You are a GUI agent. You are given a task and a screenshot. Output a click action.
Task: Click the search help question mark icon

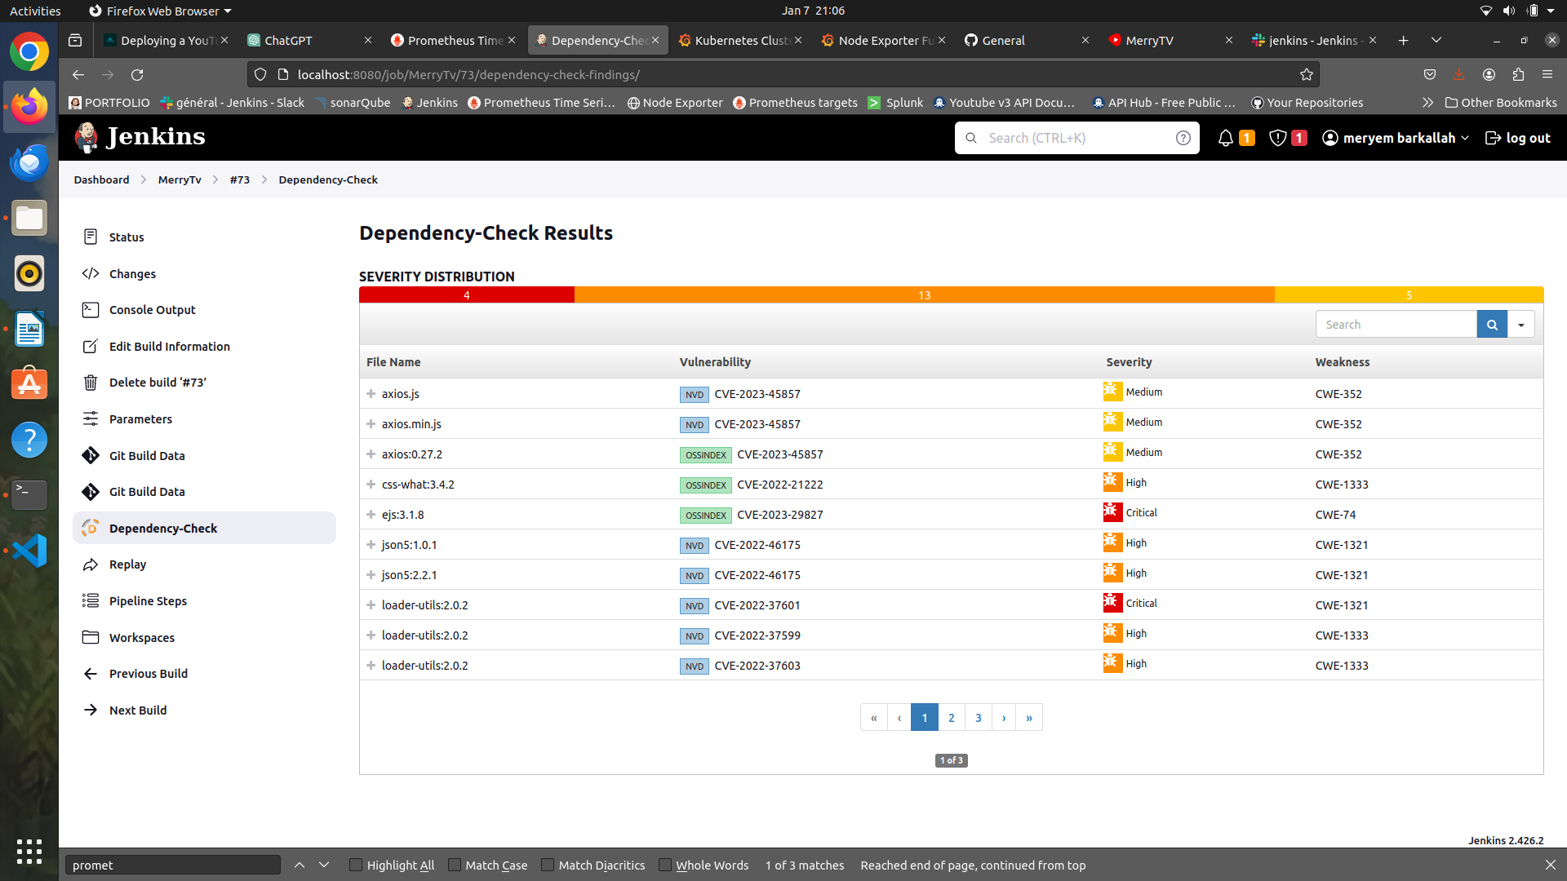(1183, 138)
